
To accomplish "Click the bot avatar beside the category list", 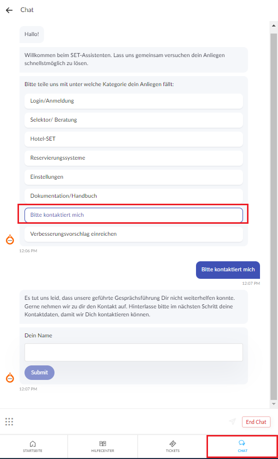I will tap(10, 240).
